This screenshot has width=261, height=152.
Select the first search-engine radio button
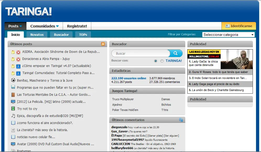[x=156, y=61]
